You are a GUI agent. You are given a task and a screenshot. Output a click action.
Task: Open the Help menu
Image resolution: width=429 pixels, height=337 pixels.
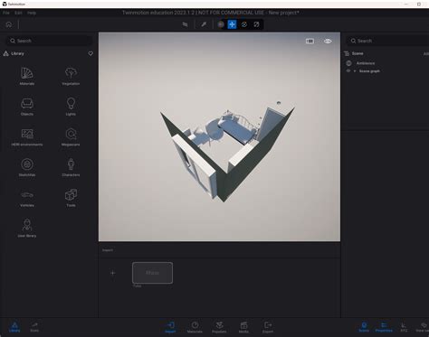pyautogui.click(x=32, y=13)
